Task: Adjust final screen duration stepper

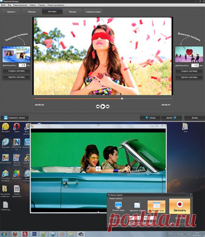Action: tap(197, 66)
